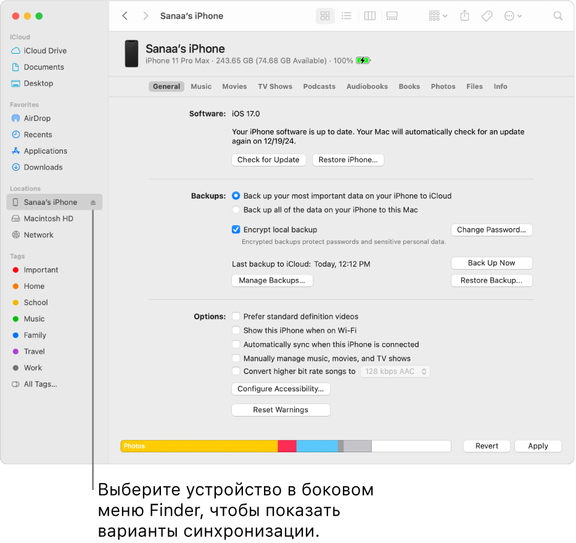Open Manage Backups dialog
This screenshot has width=576, height=543.
[272, 281]
